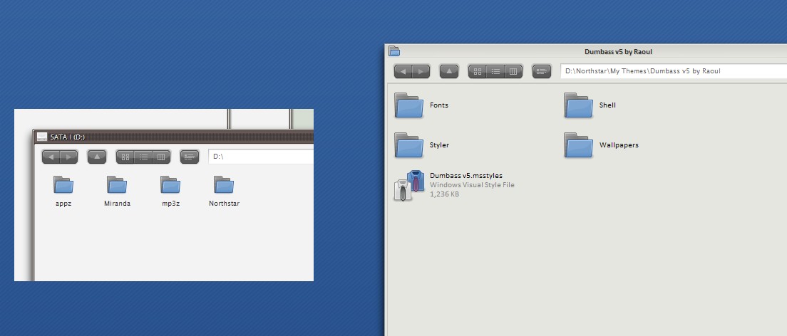Open the Shell folder icon

[x=578, y=105]
